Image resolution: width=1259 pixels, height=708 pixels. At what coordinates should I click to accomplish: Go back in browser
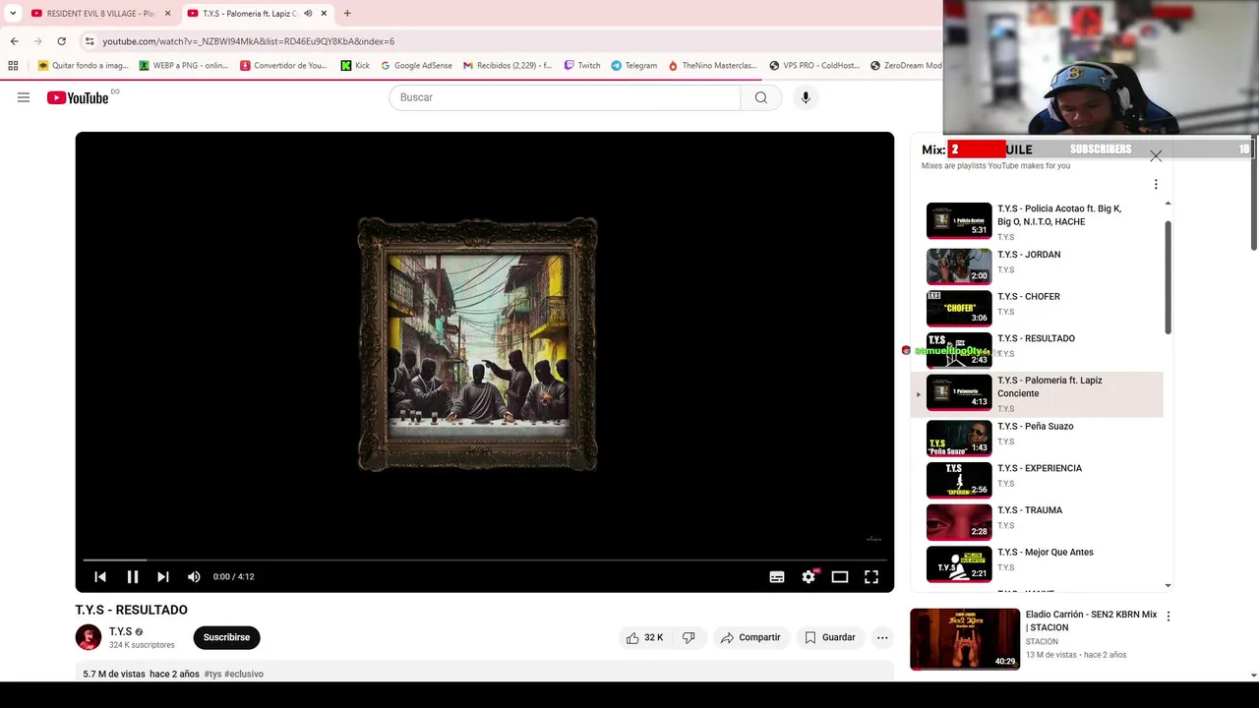click(14, 41)
